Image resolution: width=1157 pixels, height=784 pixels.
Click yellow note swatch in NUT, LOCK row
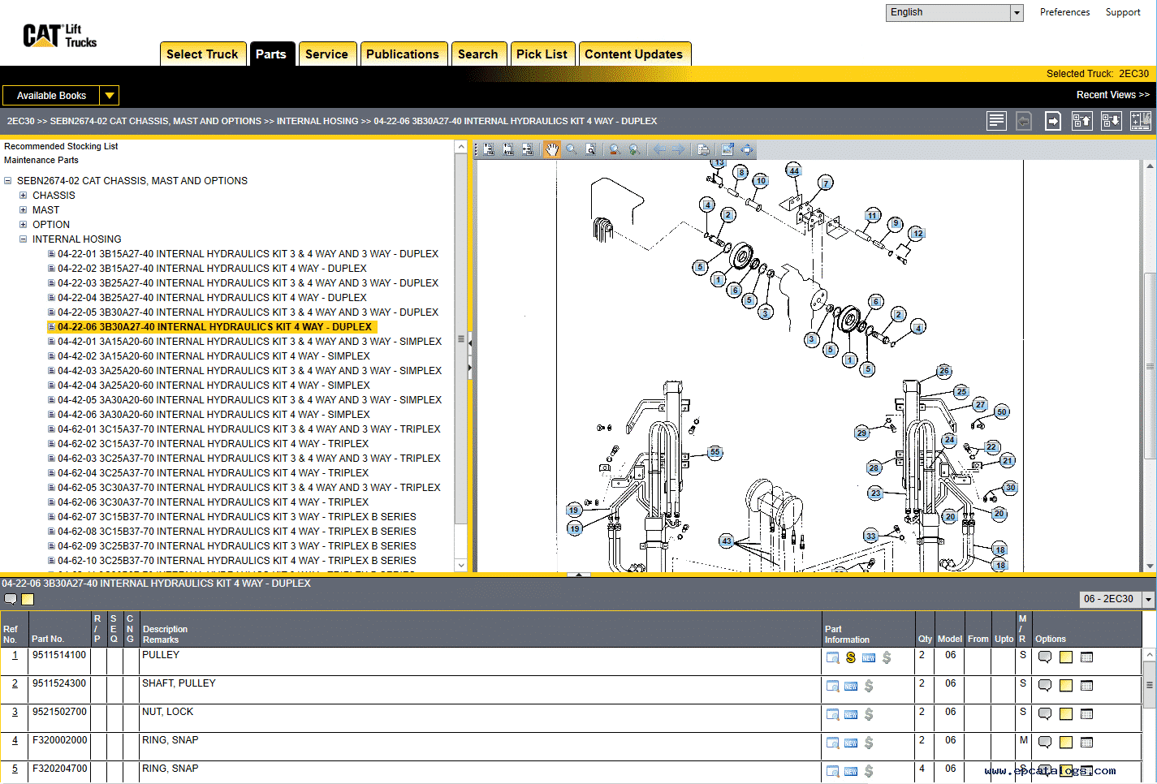tap(1066, 713)
